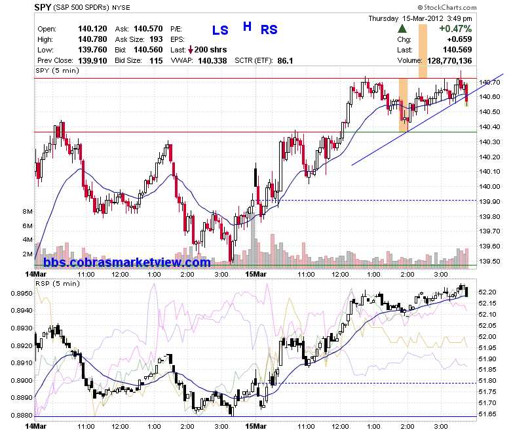Select the Bid price 140.560
This screenshot has width=511, height=432.
[x=148, y=50]
